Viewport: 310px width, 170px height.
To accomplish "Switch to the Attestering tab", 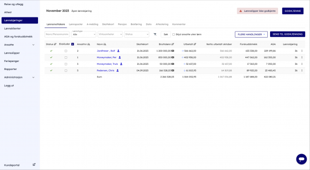I will point(162,24).
